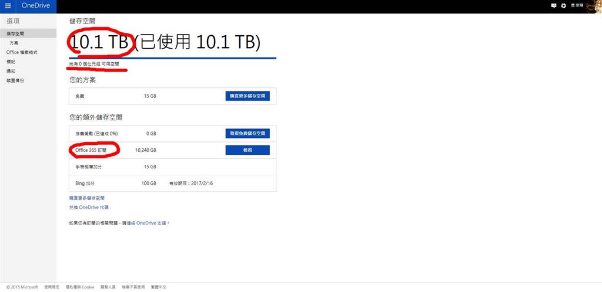
Task: Open 方案 in the options sidebar
Action: point(14,43)
